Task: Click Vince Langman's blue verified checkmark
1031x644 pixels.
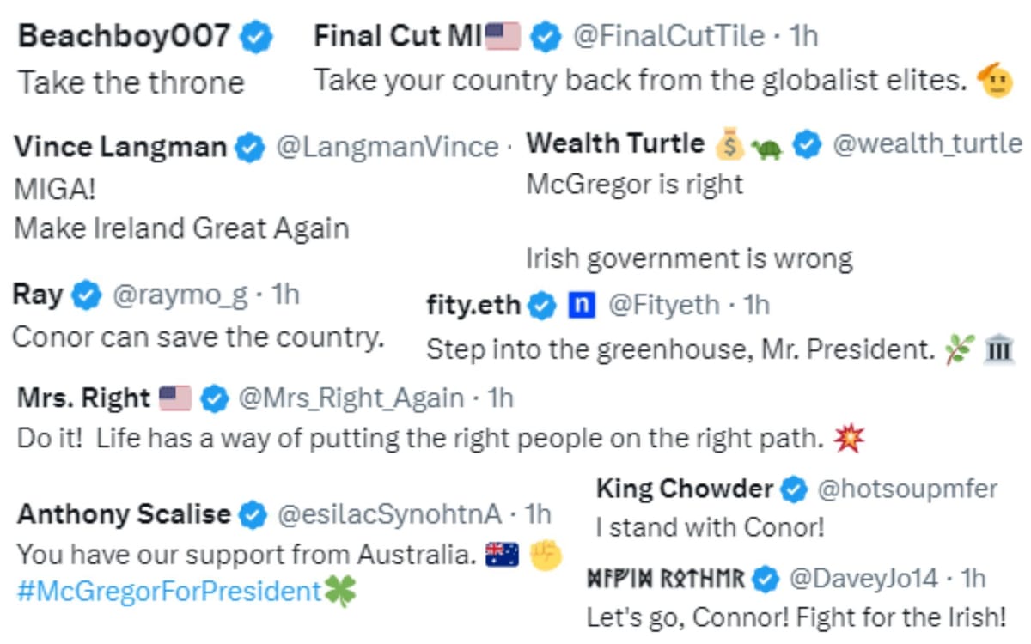Action: pos(249,148)
